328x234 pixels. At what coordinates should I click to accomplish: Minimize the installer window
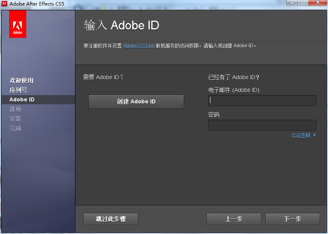tap(292, 3)
